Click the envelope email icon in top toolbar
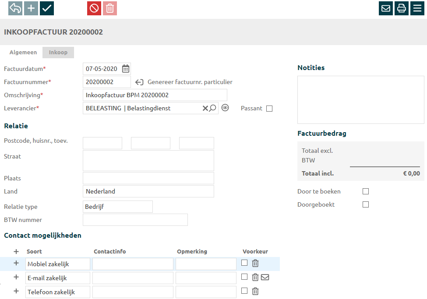Viewport: 427px width, 299px height. (x=386, y=8)
